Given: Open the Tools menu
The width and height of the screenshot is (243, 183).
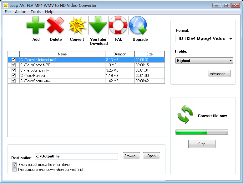Looking at the screenshot, I should coord(35,12).
